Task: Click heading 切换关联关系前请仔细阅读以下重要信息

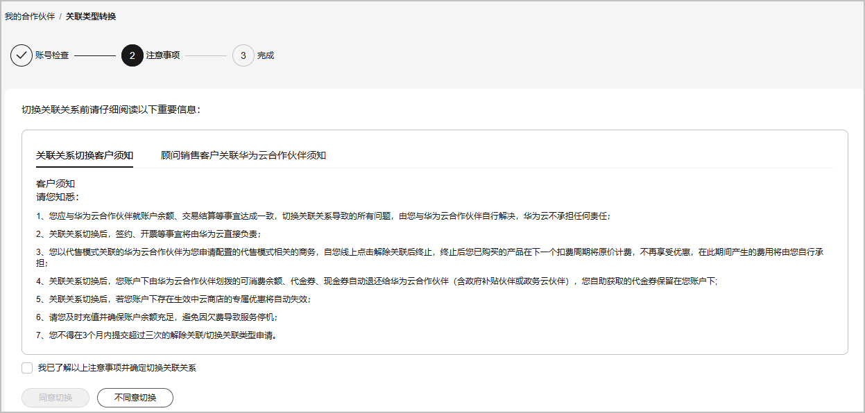Action: (x=111, y=109)
